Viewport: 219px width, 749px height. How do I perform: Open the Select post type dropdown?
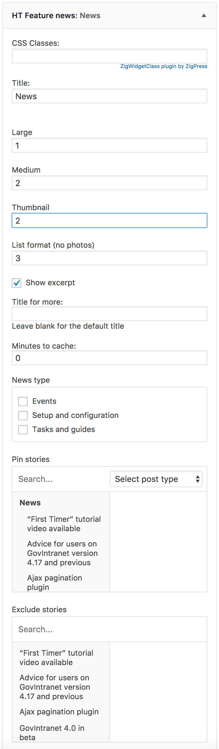click(156, 479)
